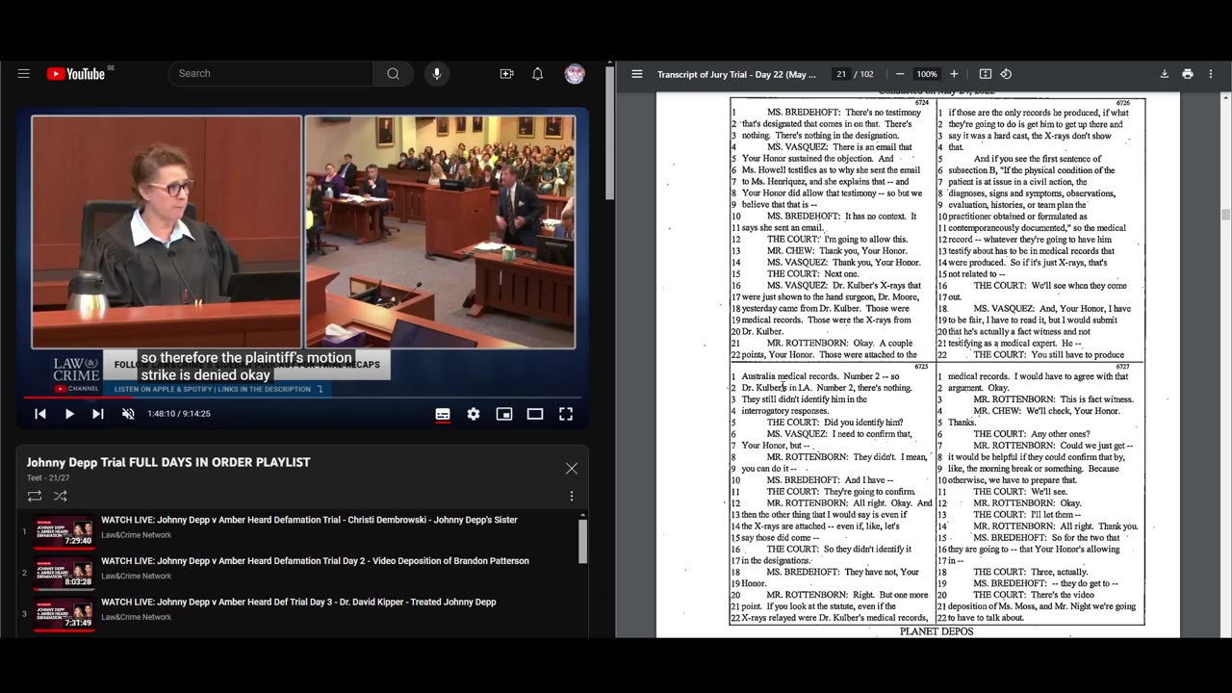Open thumbnail of video lasting 7:31:49
Image resolution: width=1232 pixels, height=693 pixels.
(64, 615)
